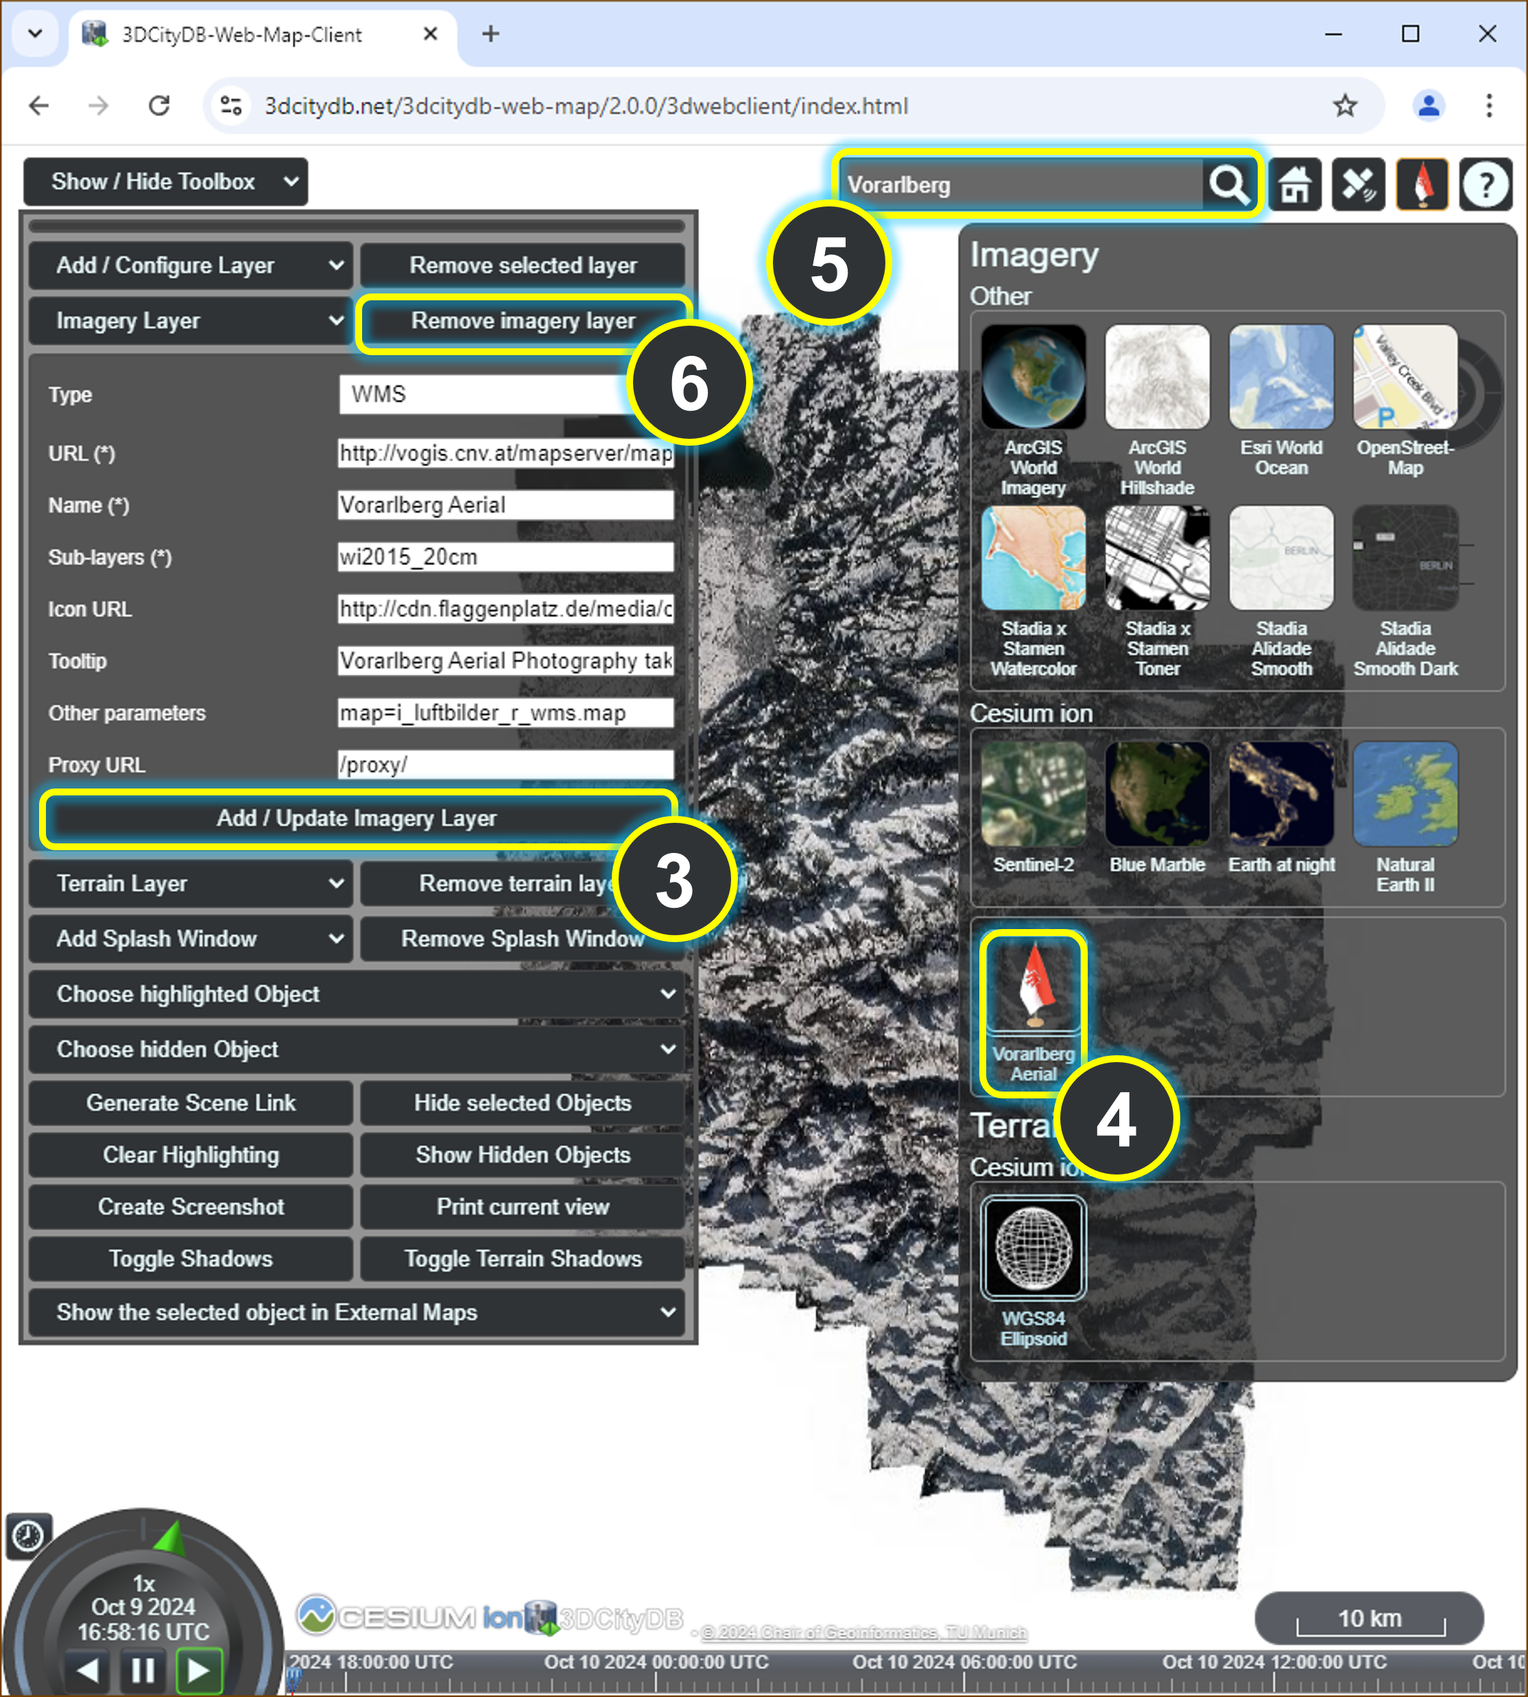Expand Show / Hide Toolbox dropdown
This screenshot has height=1697, width=1528.
pos(165,181)
